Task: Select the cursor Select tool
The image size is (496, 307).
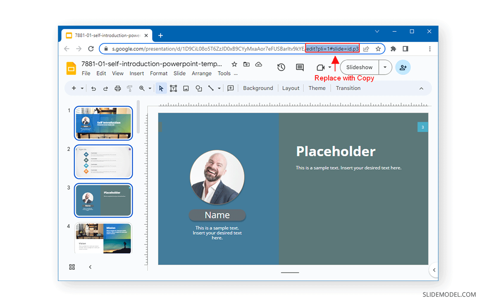Action: (x=161, y=88)
